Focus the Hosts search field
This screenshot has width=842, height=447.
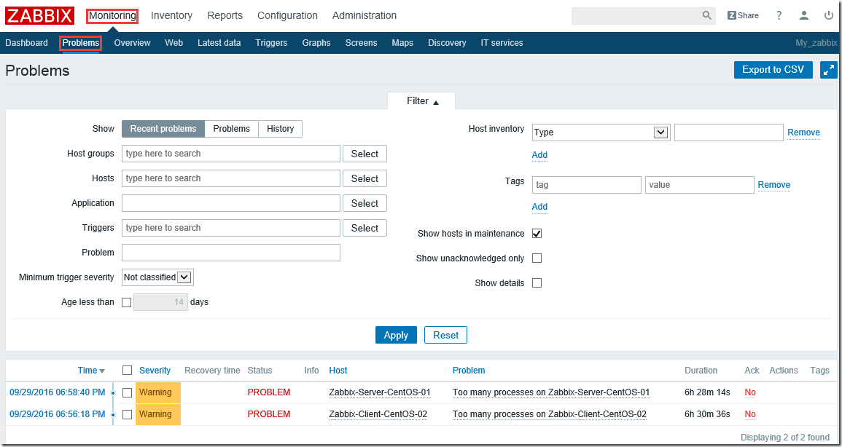tap(231, 178)
